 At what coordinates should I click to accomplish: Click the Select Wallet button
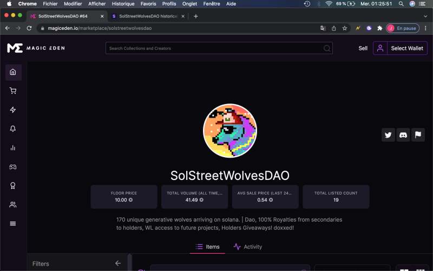[407, 48]
